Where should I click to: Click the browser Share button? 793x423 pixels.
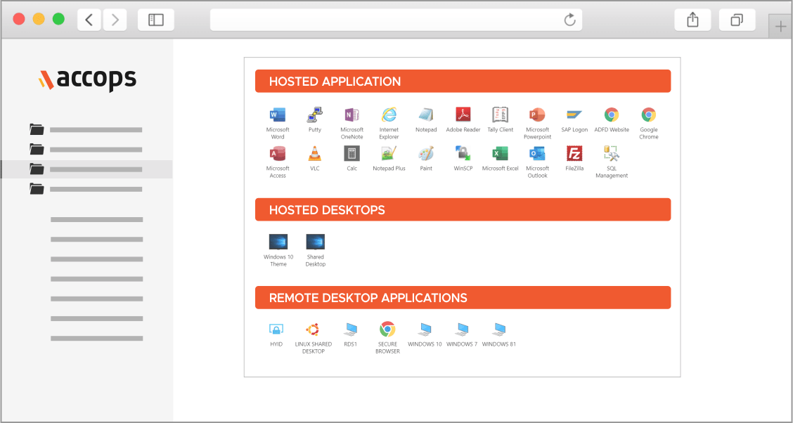click(692, 20)
